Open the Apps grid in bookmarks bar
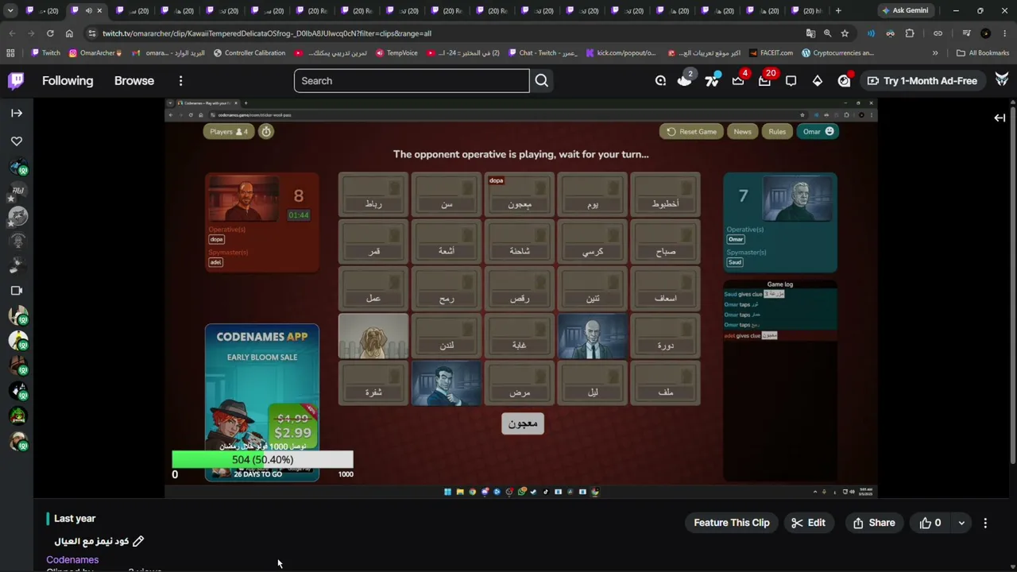 click(10, 53)
